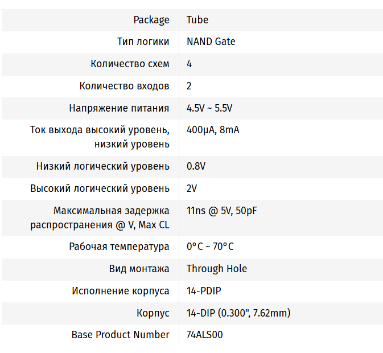
Task: Click the "4.5V ~ 5.5V" supply voltage value
Action: [x=209, y=108]
